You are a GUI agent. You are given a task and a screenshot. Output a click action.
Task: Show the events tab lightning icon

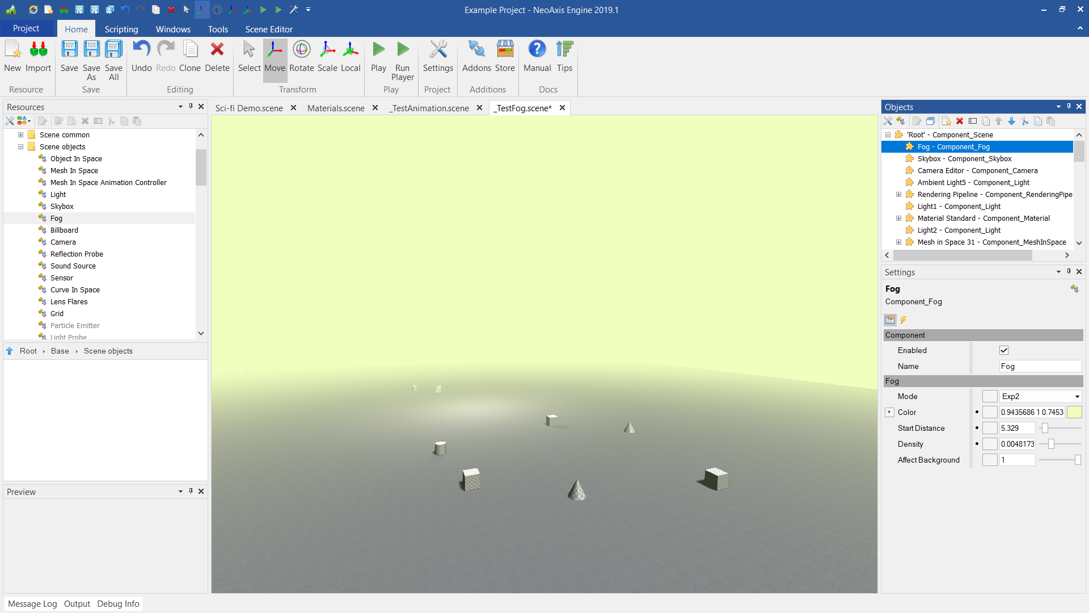tap(904, 320)
